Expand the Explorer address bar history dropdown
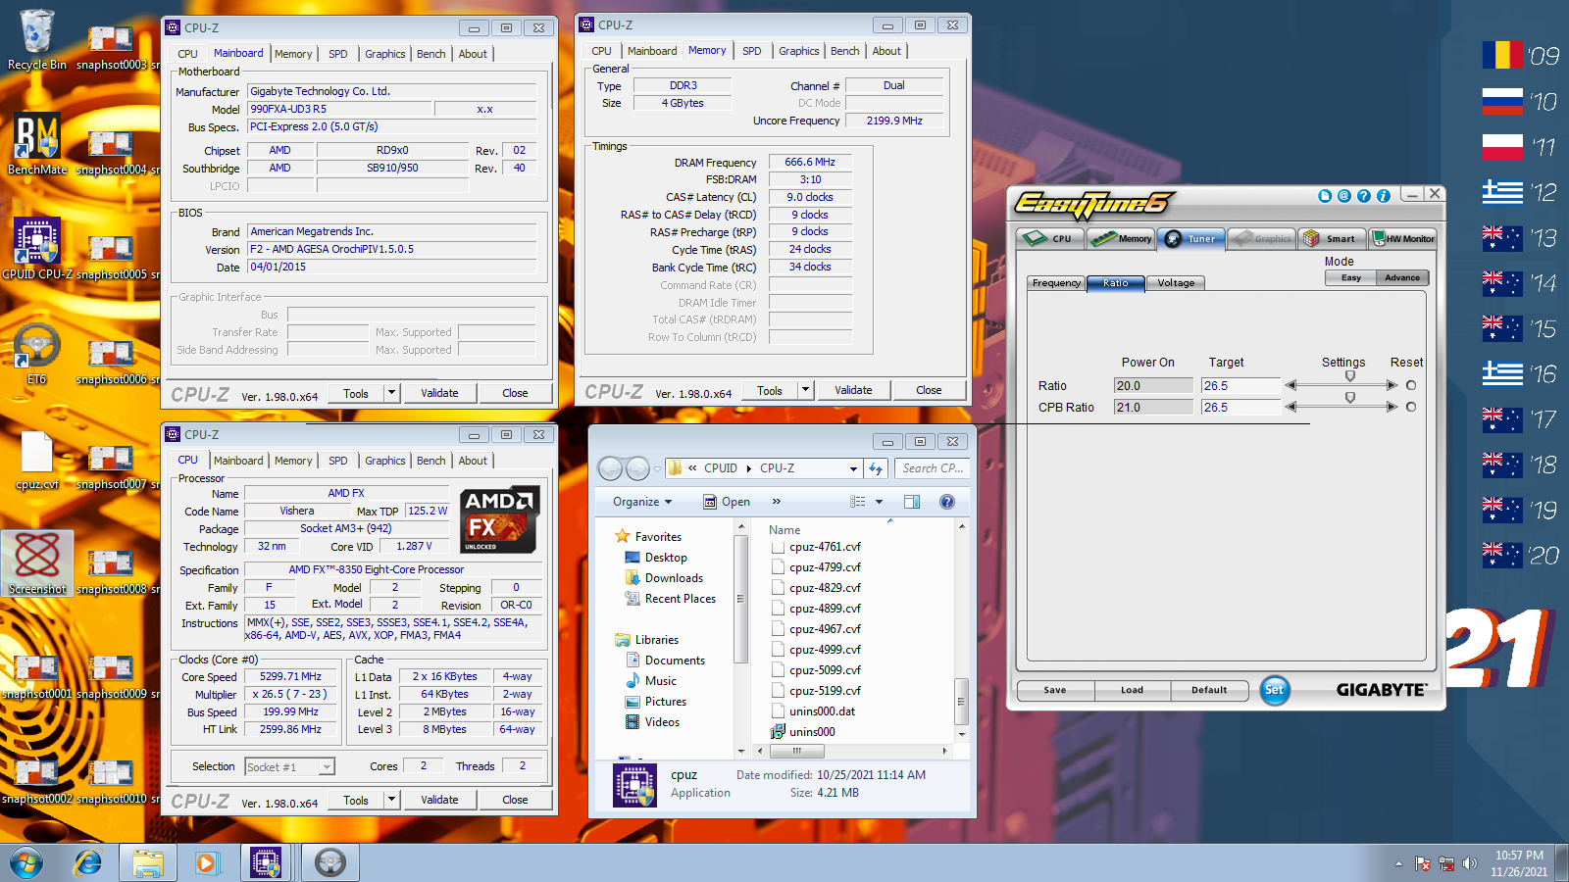This screenshot has height=882, width=1569. (853, 468)
